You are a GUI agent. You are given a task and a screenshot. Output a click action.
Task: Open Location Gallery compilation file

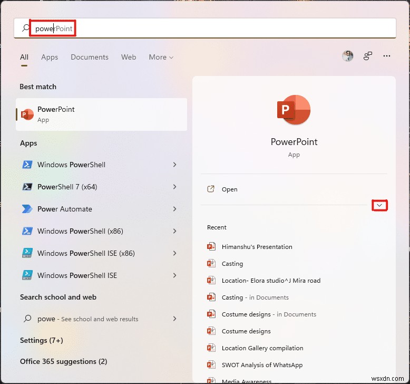tap(262, 348)
